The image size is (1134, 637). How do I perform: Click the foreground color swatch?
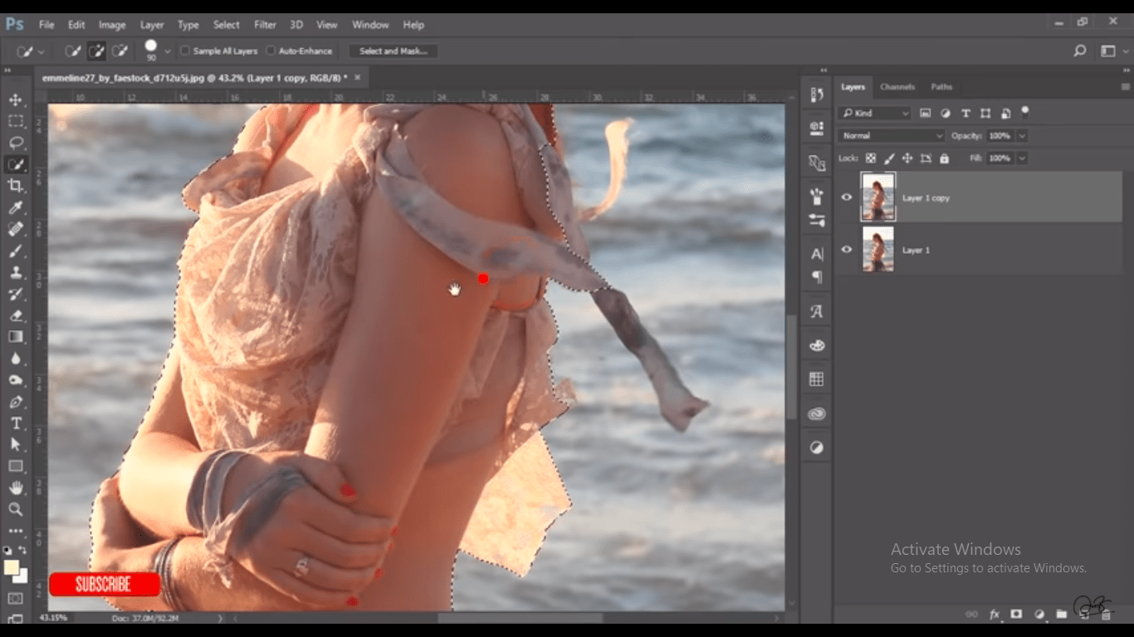pos(12,567)
